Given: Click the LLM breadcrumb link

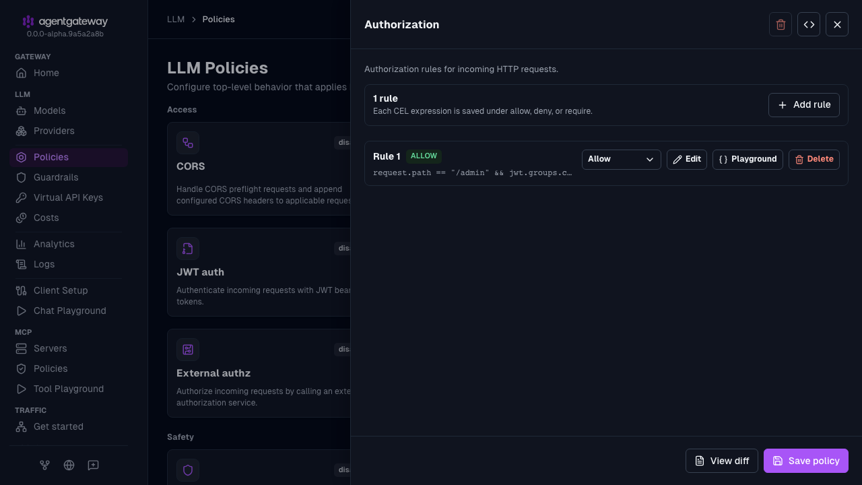Looking at the screenshot, I should tap(176, 20).
